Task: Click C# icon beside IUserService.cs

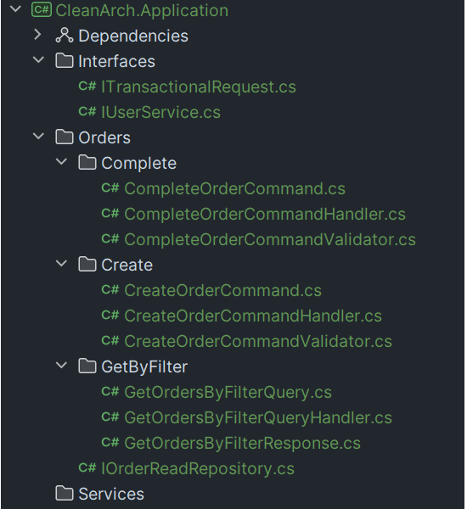Action: (x=87, y=112)
